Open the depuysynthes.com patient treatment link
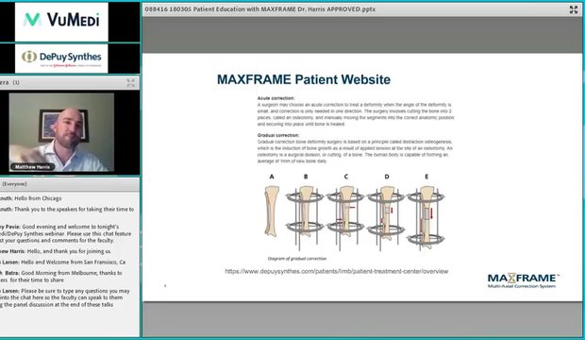 (337, 271)
